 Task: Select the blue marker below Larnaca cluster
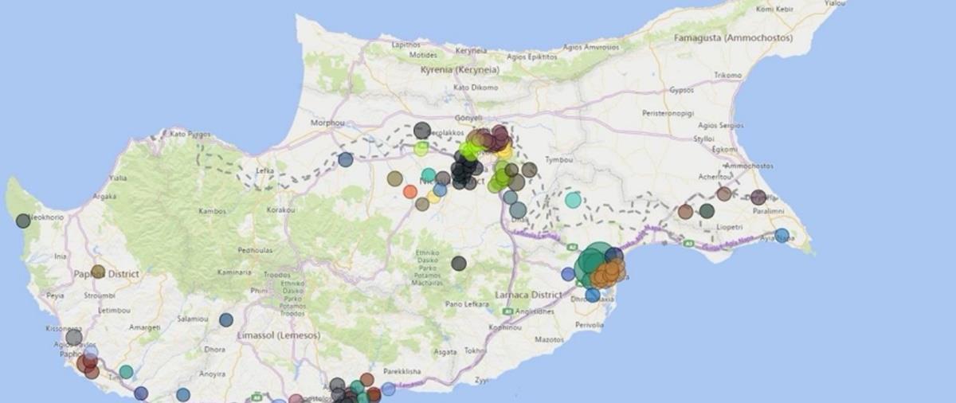pyautogui.click(x=593, y=295)
